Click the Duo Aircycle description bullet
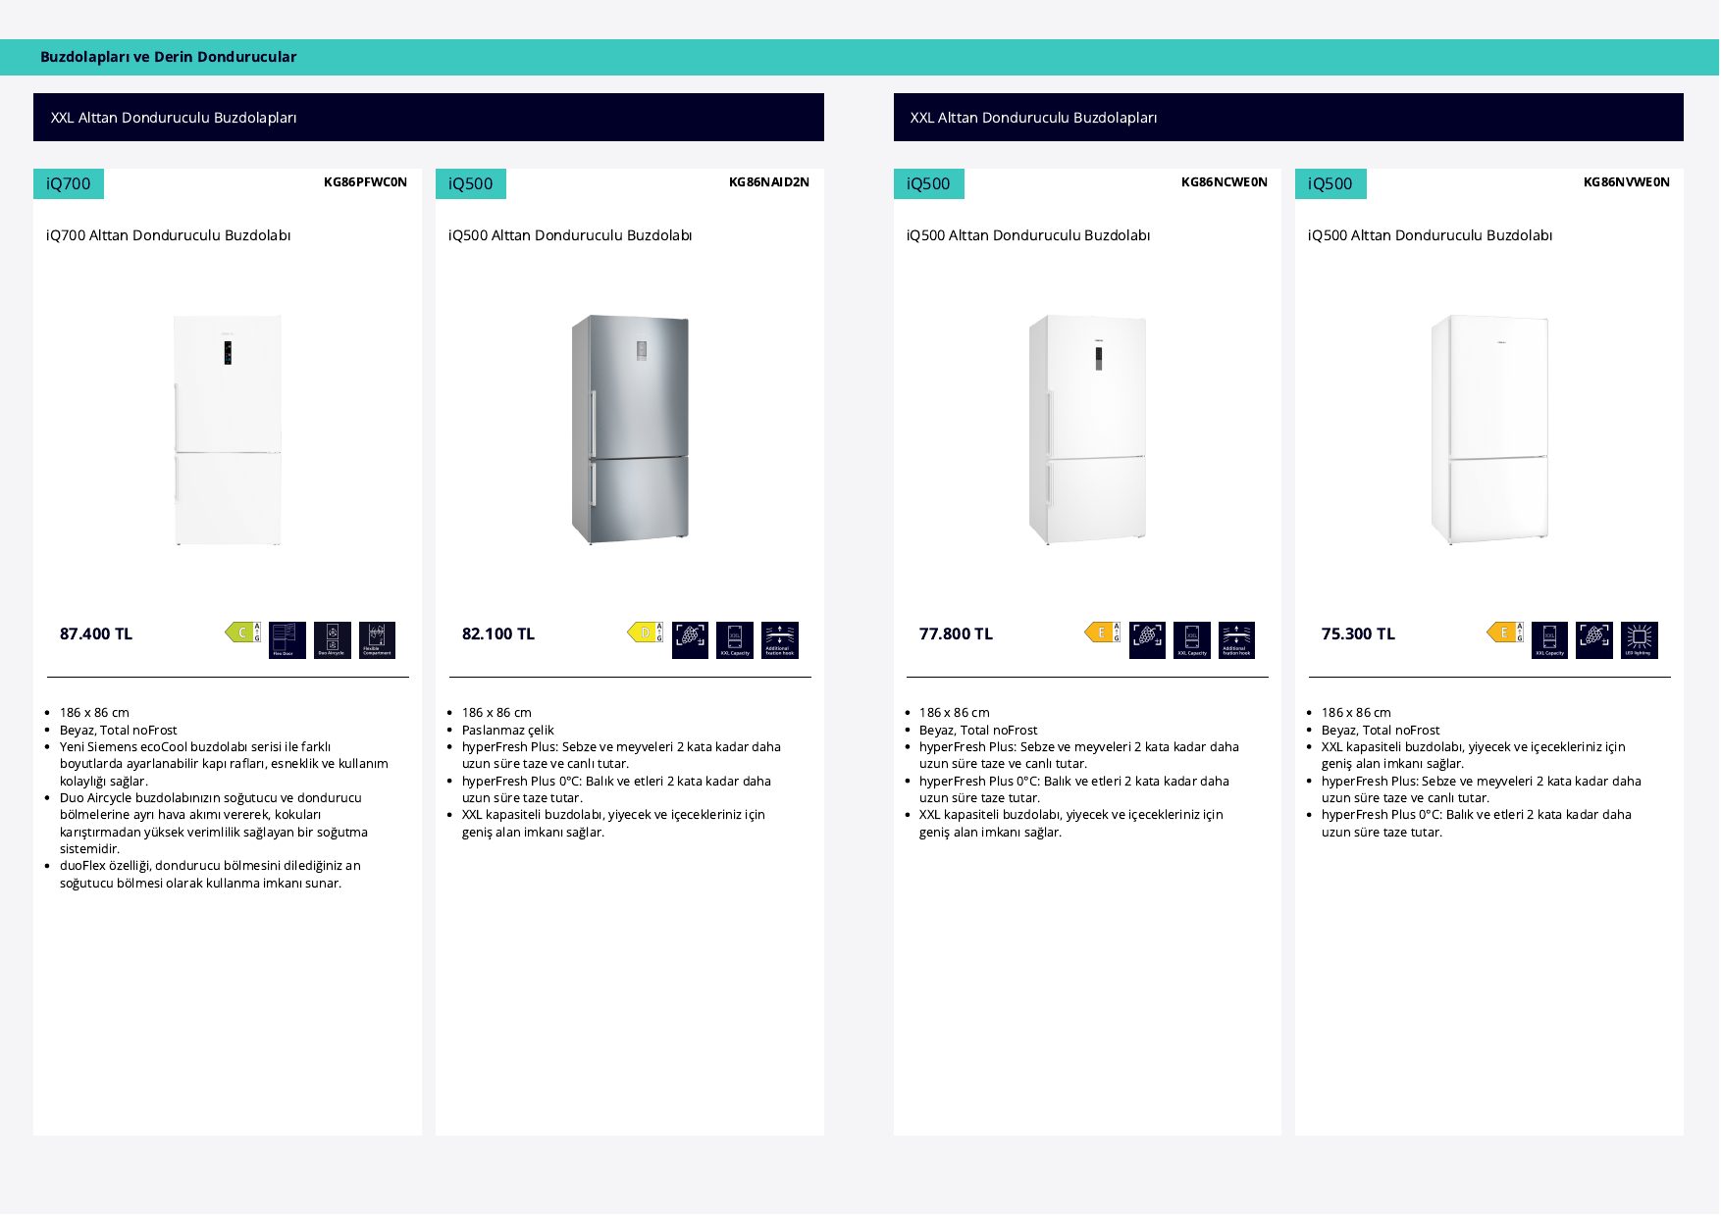Viewport: 1721px width, 1216px height. coord(214,824)
